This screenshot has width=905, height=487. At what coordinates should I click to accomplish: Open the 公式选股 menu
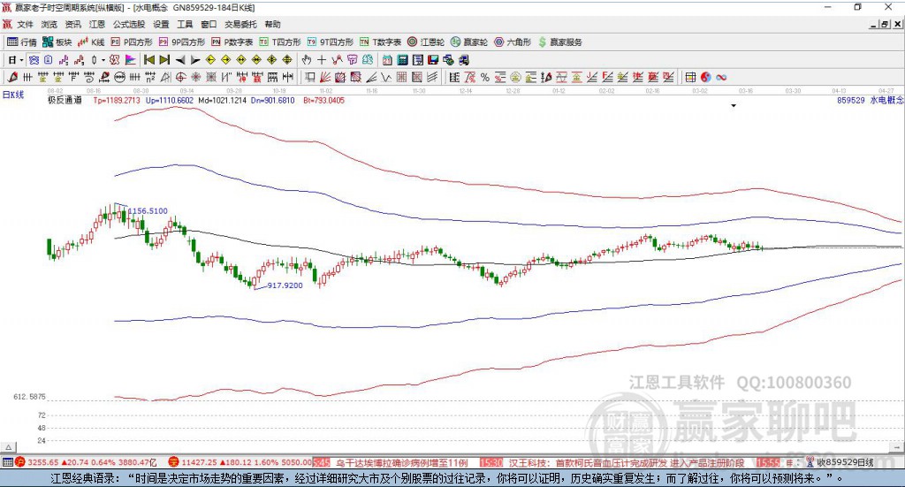click(x=129, y=24)
